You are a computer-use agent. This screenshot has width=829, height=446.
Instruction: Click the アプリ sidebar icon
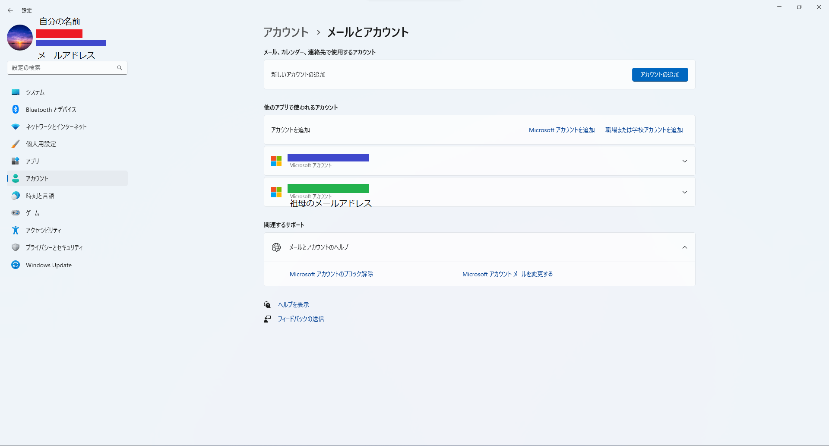pos(16,161)
